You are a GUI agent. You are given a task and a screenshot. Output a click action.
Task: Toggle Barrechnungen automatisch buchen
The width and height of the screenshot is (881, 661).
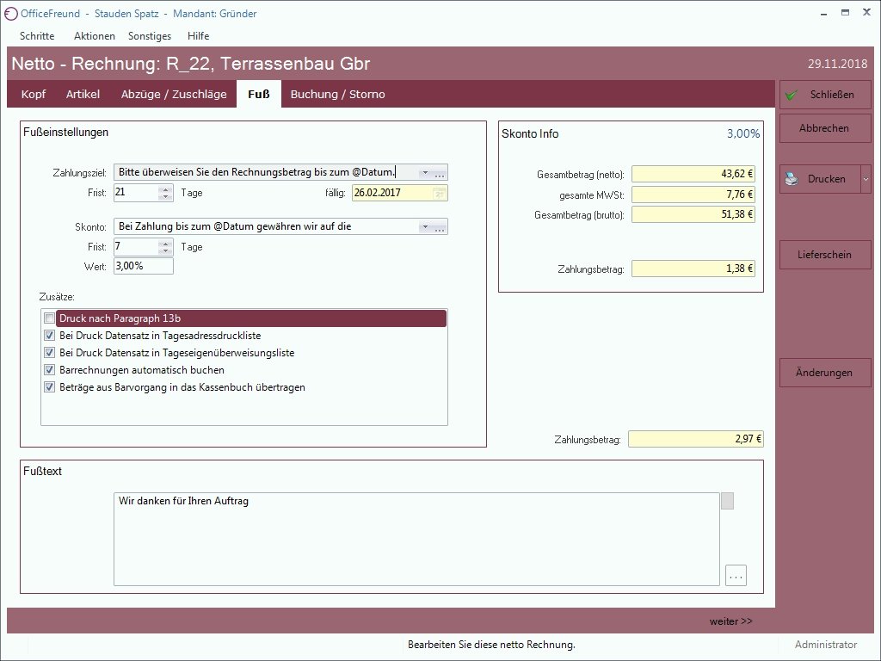(49, 370)
